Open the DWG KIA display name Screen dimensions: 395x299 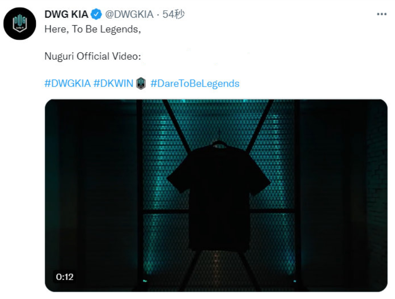[x=66, y=14]
